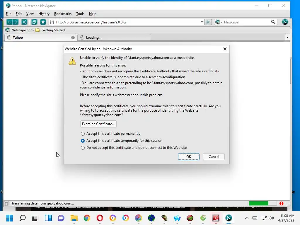This screenshot has width=300, height=225.
Task: Switch to the Yahoo tab
Action: [41, 37]
